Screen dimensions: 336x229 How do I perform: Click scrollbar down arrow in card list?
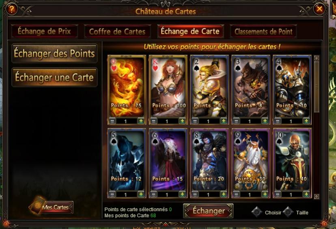pyautogui.click(x=317, y=196)
